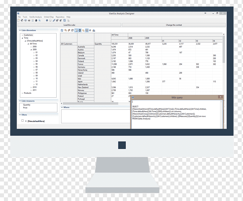This screenshot has height=201, width=243.
Task: Select month 06 under 2009 in tree
Action: point(36,67)
